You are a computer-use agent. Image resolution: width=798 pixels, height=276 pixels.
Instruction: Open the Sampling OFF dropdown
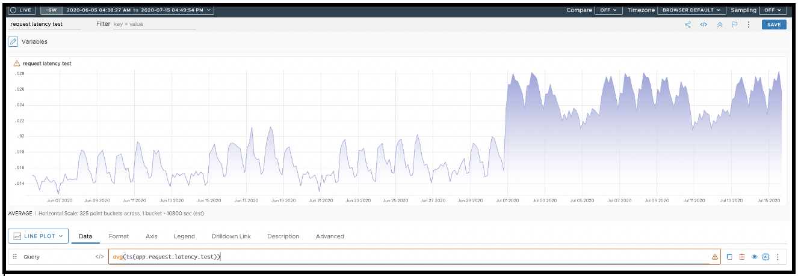pos(773,10)
